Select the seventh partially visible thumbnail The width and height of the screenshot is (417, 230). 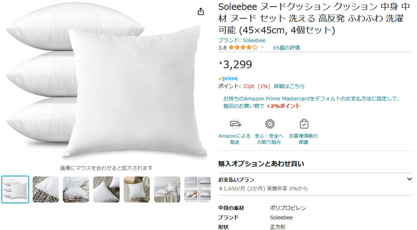[x=198, y=189]
